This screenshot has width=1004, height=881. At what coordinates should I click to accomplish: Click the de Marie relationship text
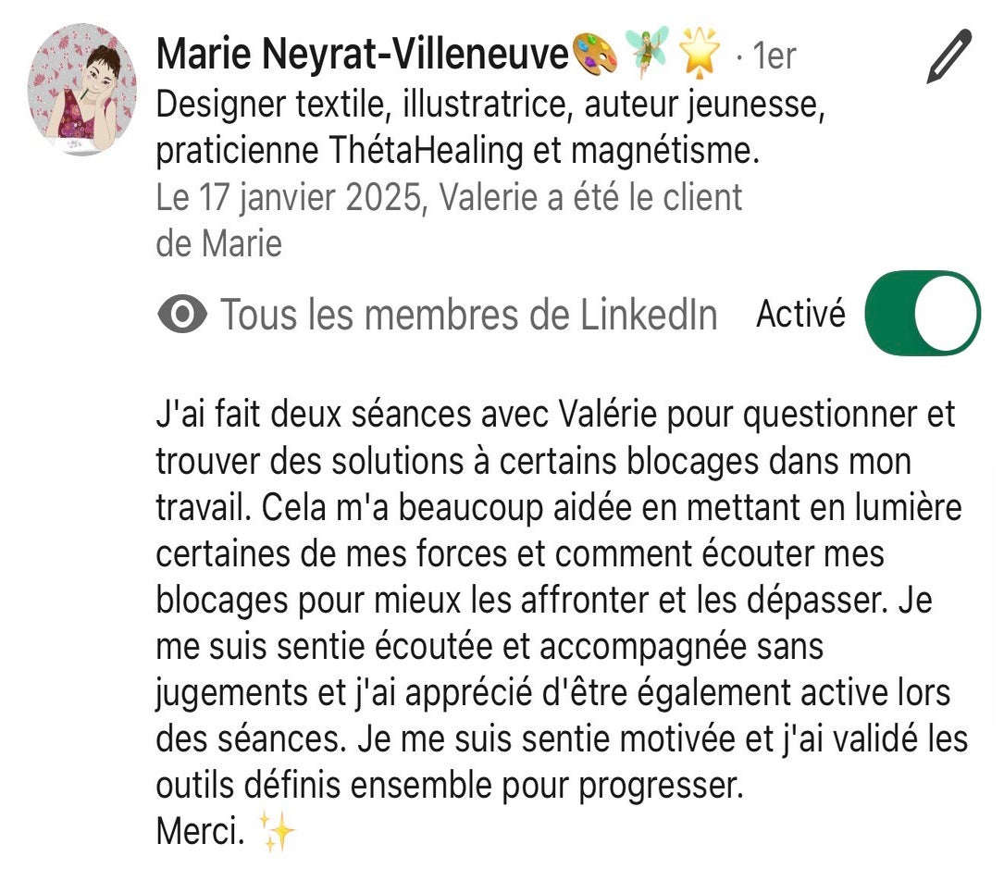(219, 244)
